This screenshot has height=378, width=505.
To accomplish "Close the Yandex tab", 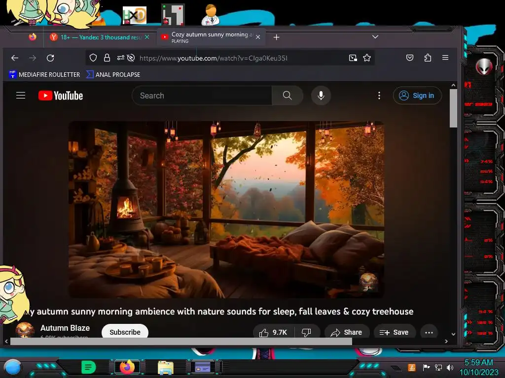I will tap(147, 37).
